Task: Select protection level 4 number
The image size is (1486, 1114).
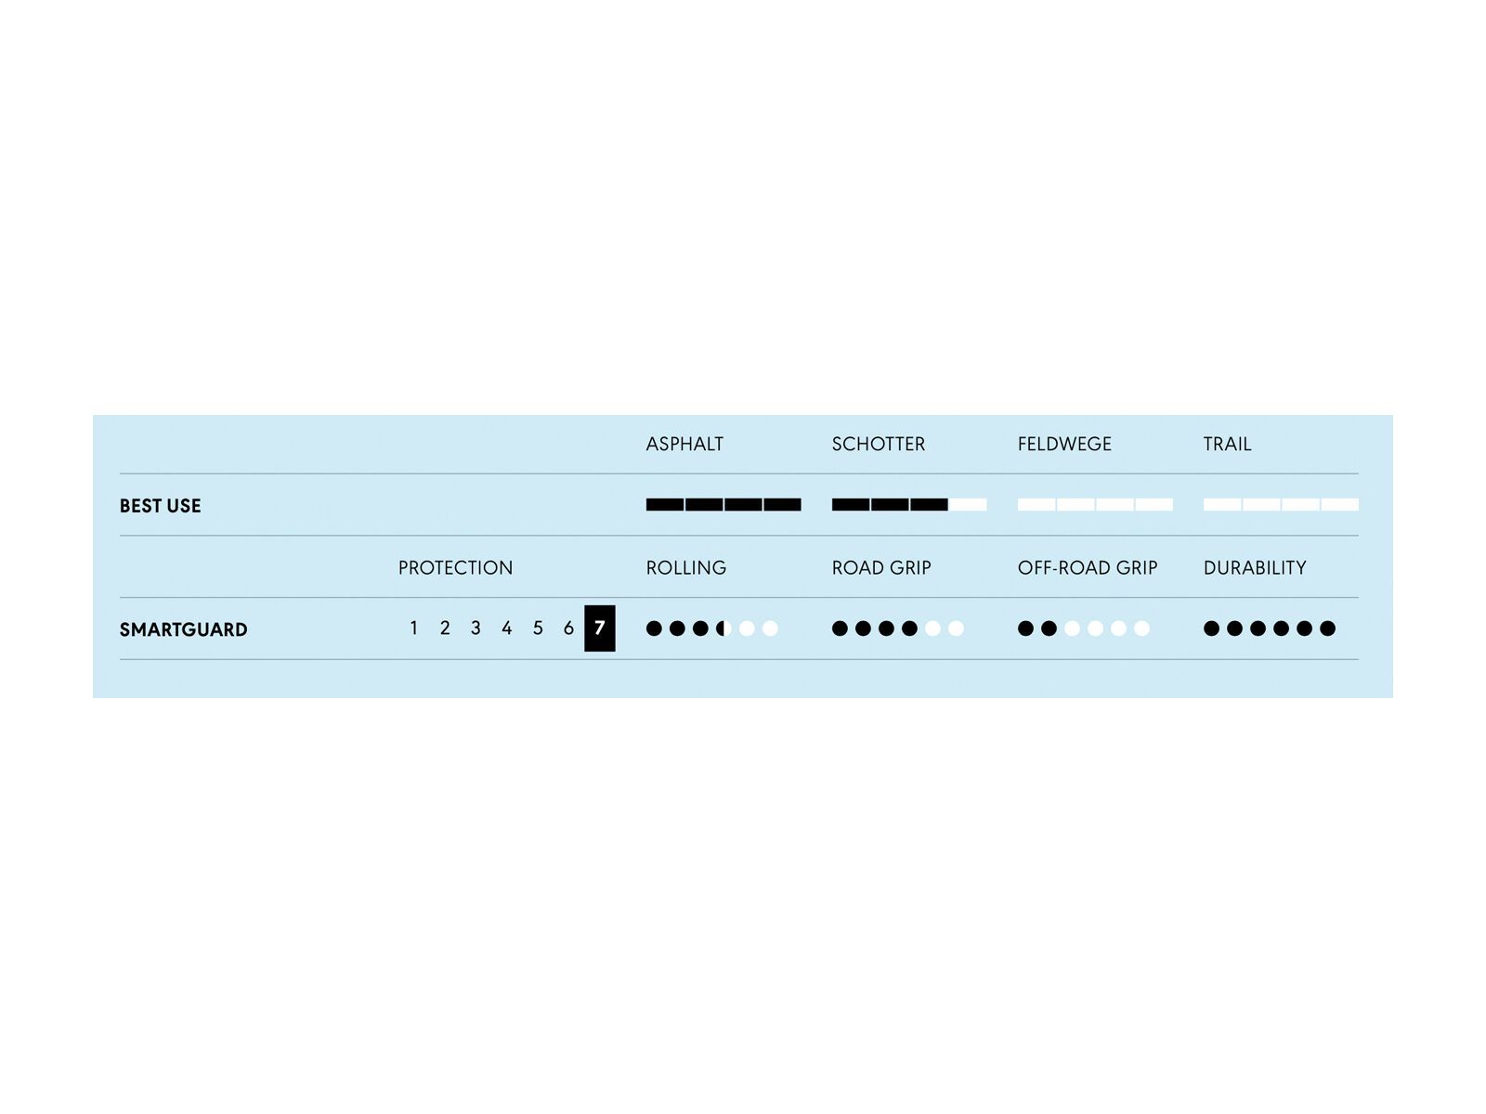Action: coord(506,628)
